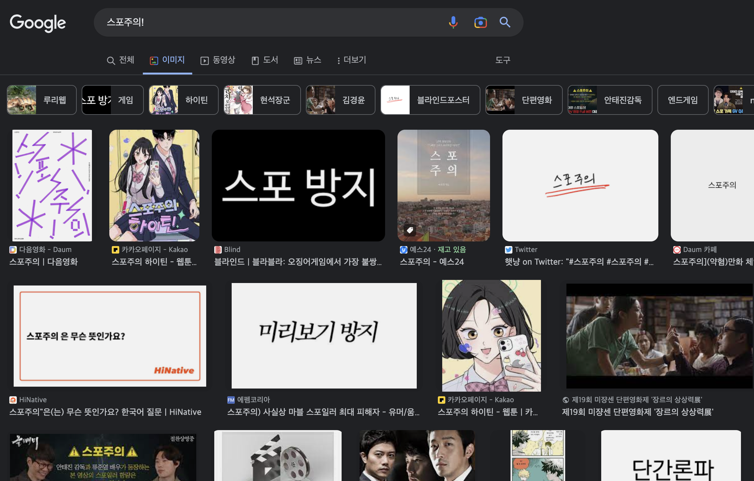Open Google Lens camera search
The image size is (754, 481).
480,23
